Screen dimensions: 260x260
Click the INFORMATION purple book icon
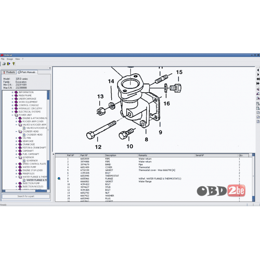click(x=16, y=92)
